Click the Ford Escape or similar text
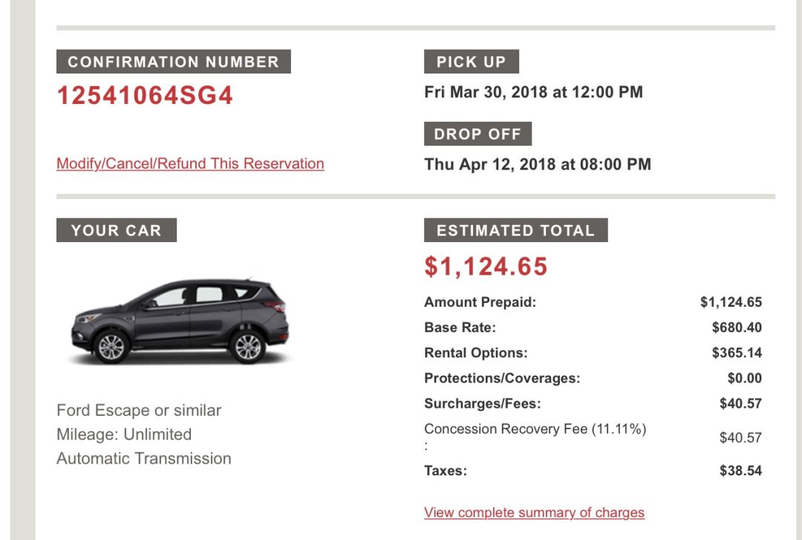This screenshot has height=540, width=802. point(139,410)
